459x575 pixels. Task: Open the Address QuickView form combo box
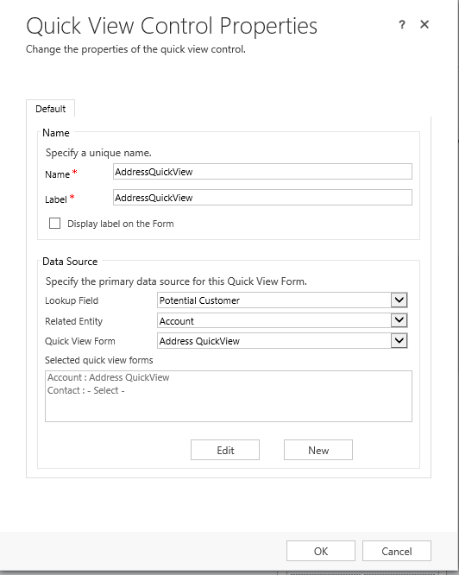(x=282, y=341)
